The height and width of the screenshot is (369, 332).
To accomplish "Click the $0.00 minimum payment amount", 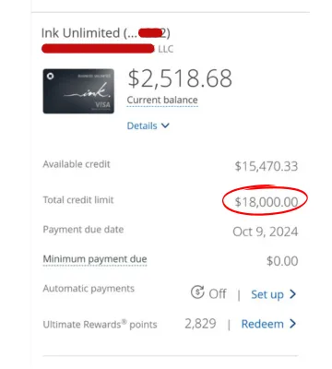I will coord(282,261).
